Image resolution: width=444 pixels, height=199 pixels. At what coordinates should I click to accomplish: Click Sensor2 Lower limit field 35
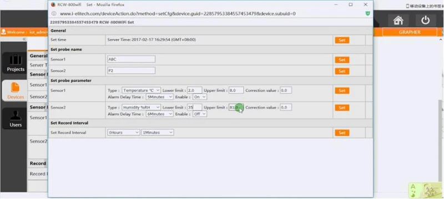[195, 107]
